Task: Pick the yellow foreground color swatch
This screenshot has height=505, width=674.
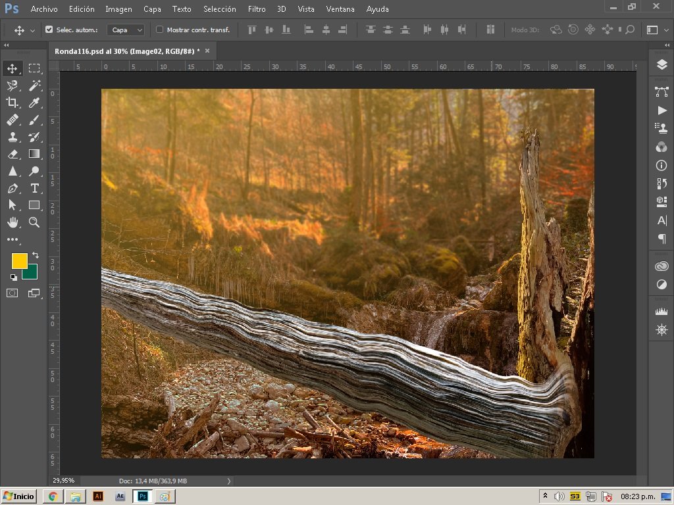Action: pyautogui.click(x=19, y=260)
